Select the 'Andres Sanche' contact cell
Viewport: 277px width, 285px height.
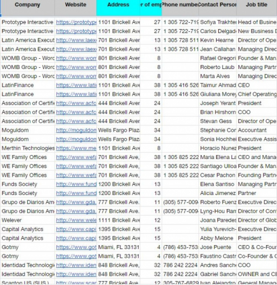pyautogui.click(x=218, y=265)
